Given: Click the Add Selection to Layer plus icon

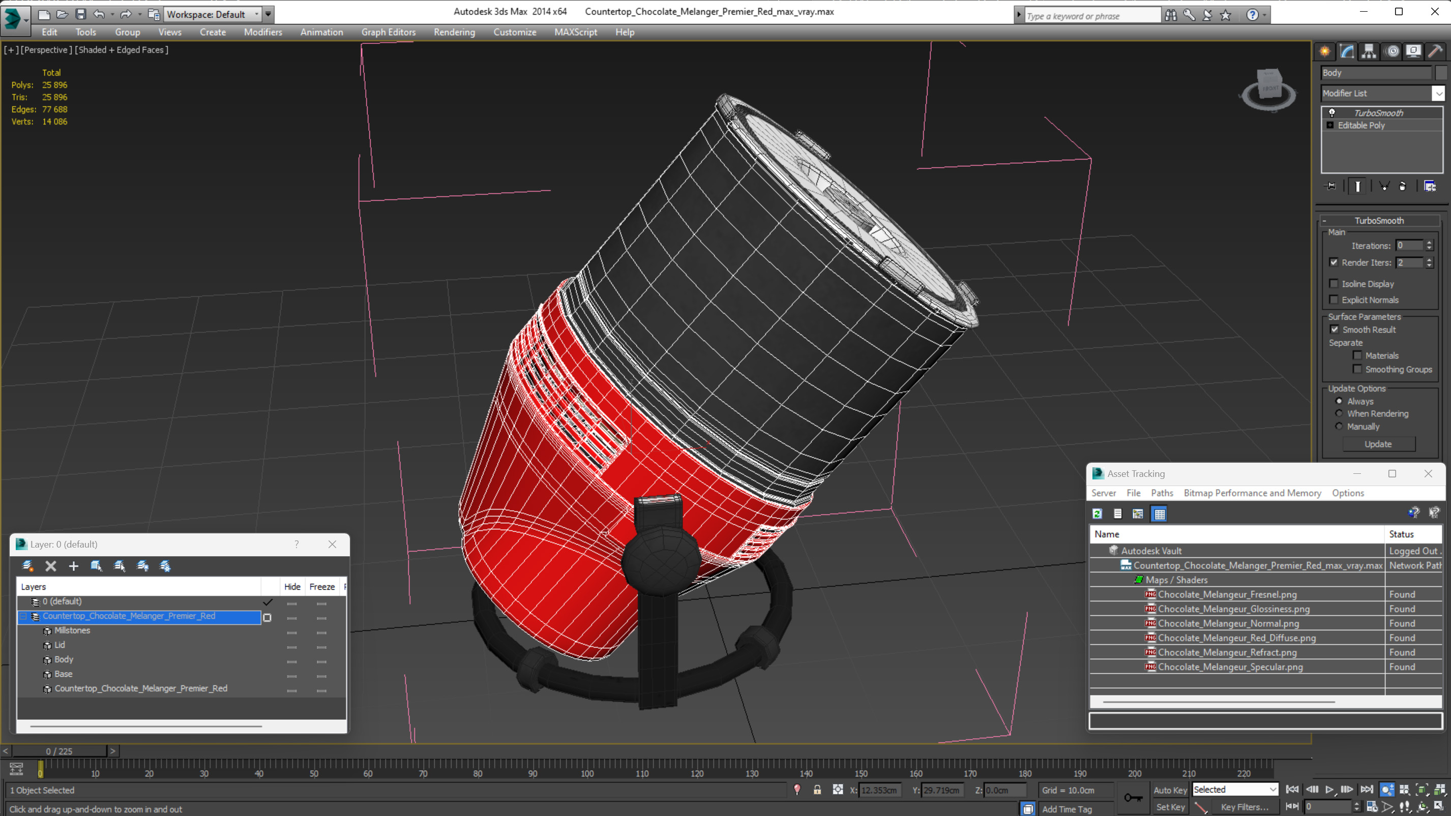Looking at the screenshot, I should click(73, 566).
